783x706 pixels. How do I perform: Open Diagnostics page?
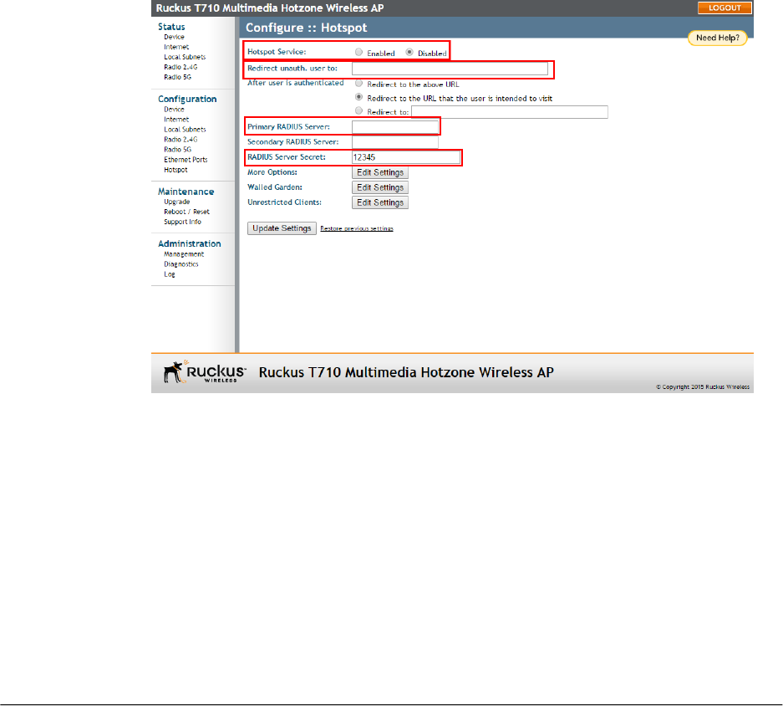[180, 264]
